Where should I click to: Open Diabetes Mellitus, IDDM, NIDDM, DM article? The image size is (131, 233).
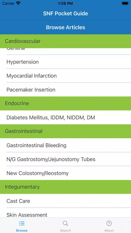[x=65, y=118]
